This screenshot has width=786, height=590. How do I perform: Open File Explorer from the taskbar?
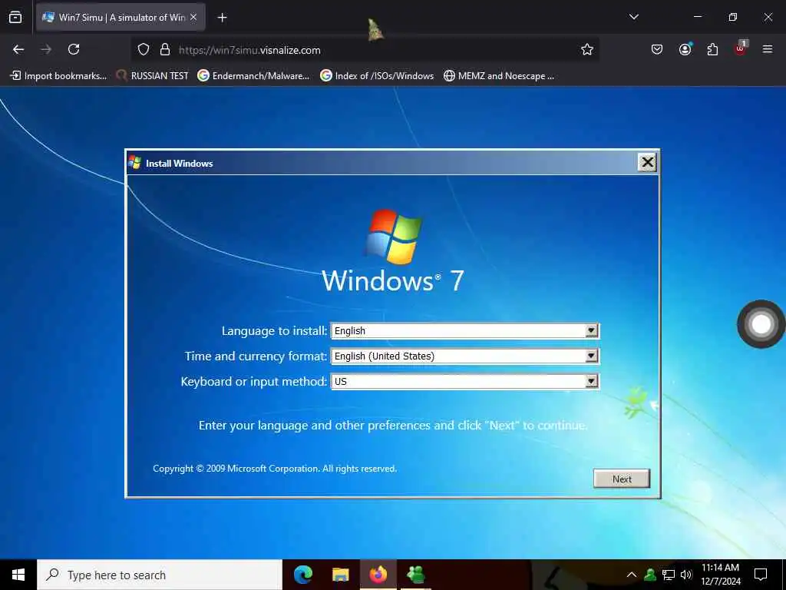(x=340, y=575)
